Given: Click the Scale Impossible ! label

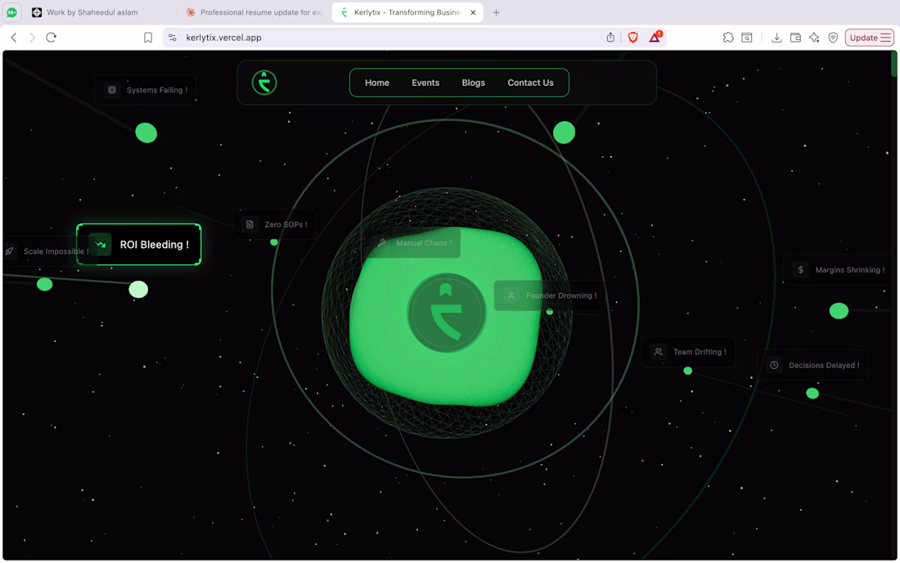Looking at the screenshot, I should (x=56, y=251).
